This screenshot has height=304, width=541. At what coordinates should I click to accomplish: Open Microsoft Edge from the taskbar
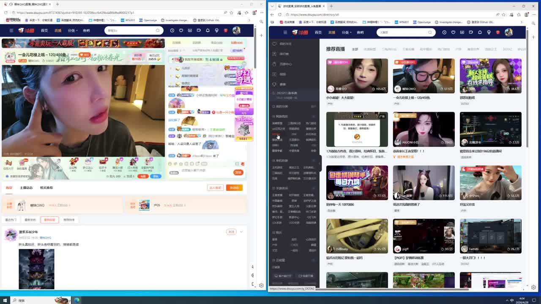(x=77, y=300)
